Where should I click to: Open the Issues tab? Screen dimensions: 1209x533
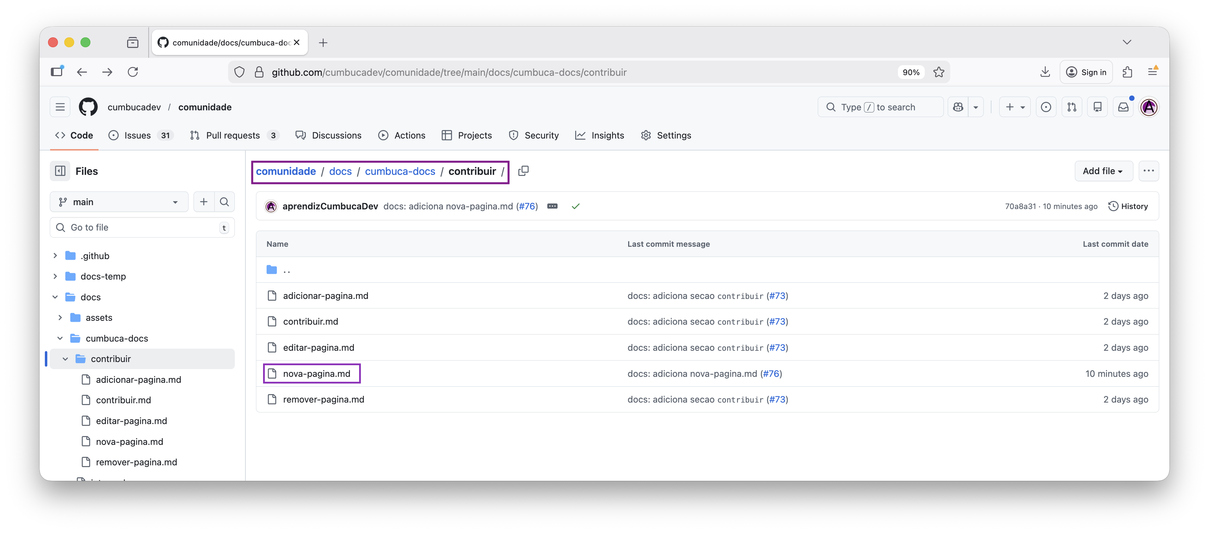(141, 135)
